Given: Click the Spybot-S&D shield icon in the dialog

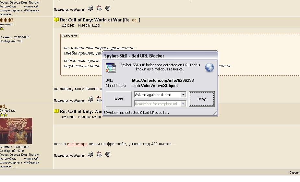Looking at the screenshot, I should tap(111, 68).
